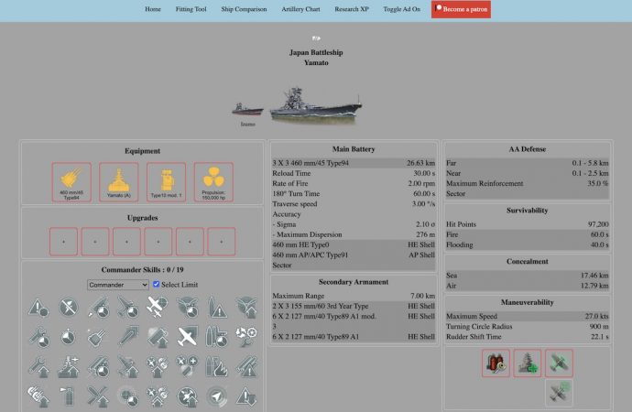The height and width of the screenshot is (412, 632).
Task: Pick the alternate fighter plane consumable without red border
Action: 559,393
